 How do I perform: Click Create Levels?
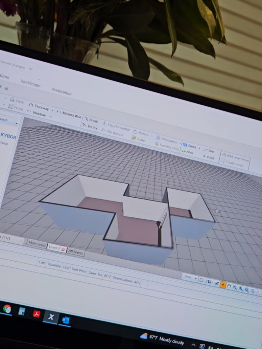tap(232, 163)
